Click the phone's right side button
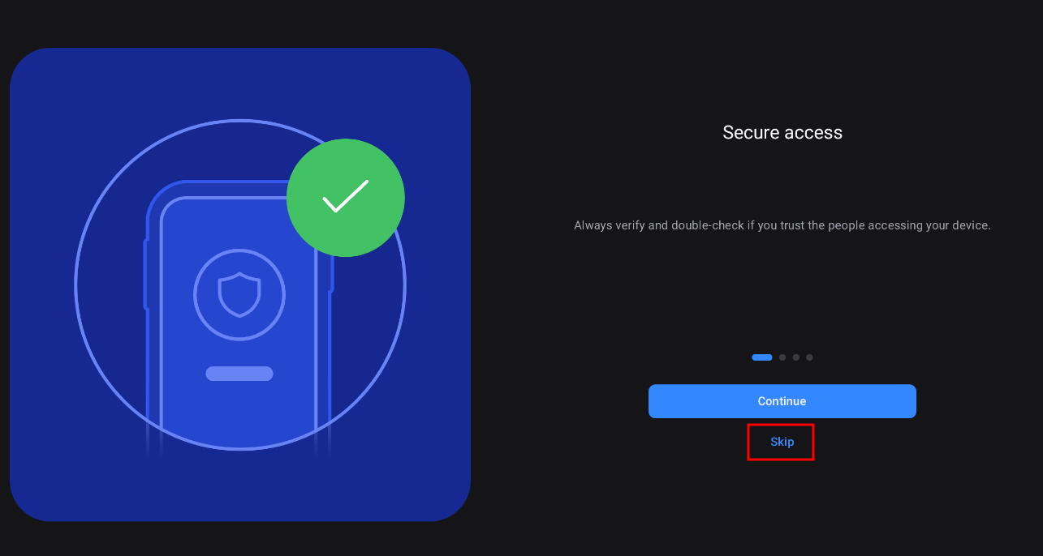Image resolution: width=1043 pixels, height=556 pixels. coord(333,276)
